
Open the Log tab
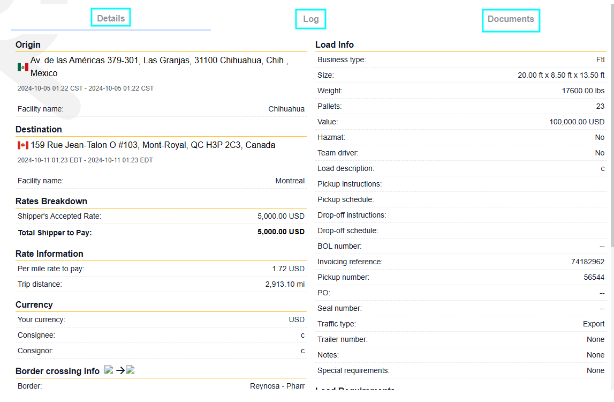tap(310, 19)
